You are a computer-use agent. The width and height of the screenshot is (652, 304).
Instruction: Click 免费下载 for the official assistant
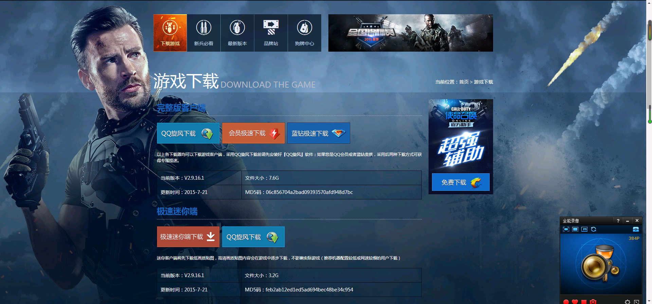(x=460, y=182)
